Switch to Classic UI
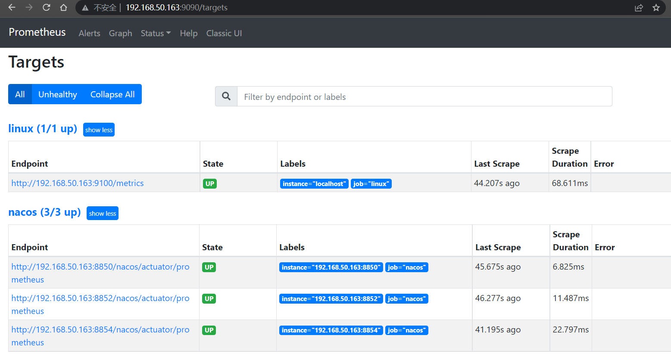Image resolution: width=671 pixels, height=354 pixels. point(224,33)
